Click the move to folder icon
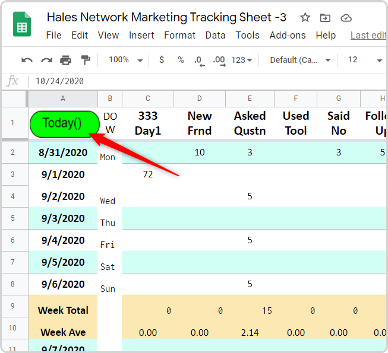Viewport: 388px width, 353px height. (325, 17)
